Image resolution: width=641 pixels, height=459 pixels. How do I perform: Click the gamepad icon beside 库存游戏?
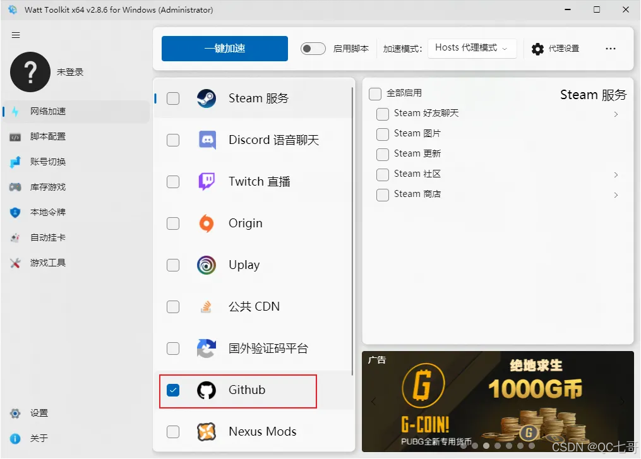click(15, 187)
